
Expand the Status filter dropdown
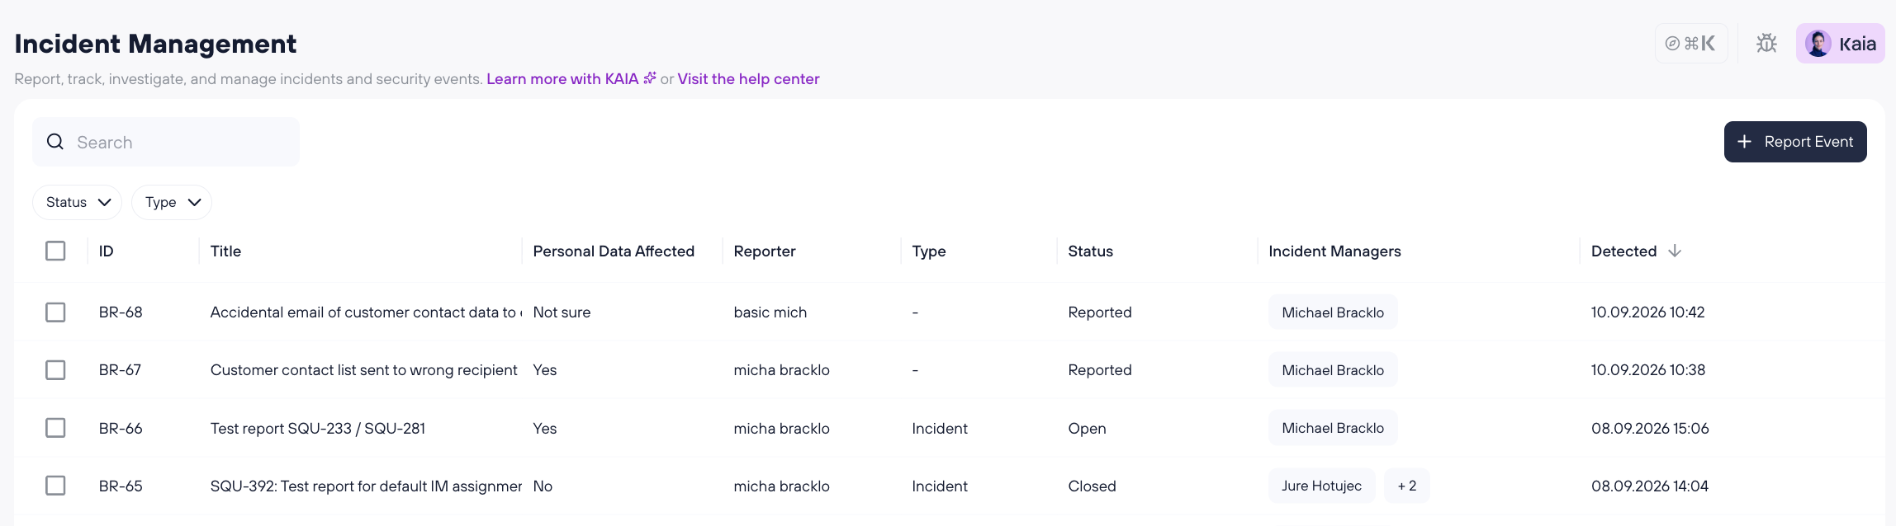pyautogui.click(x=78, y=202)
